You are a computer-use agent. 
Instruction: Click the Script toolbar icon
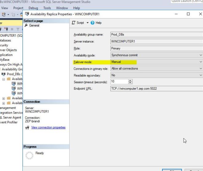coord(74,23)
